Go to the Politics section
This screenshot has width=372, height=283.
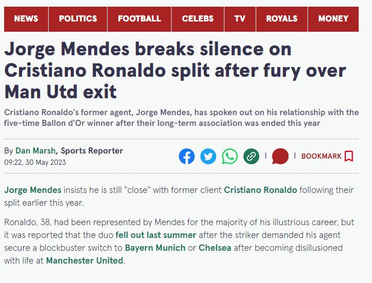(78, 19)
